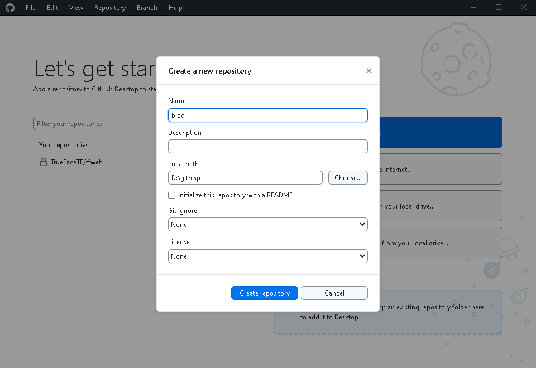Click the Local path input field

coord(245,177)
